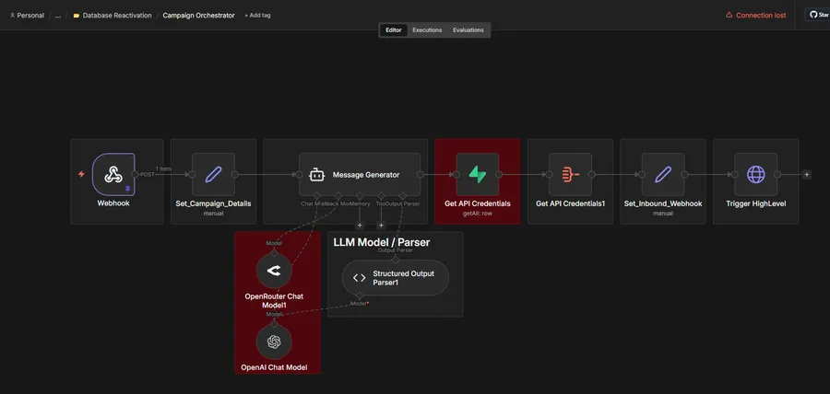Viewport: 830px width, 394px height.
Task: Add node after Trigger HighLevel plus
Action: 807,174
